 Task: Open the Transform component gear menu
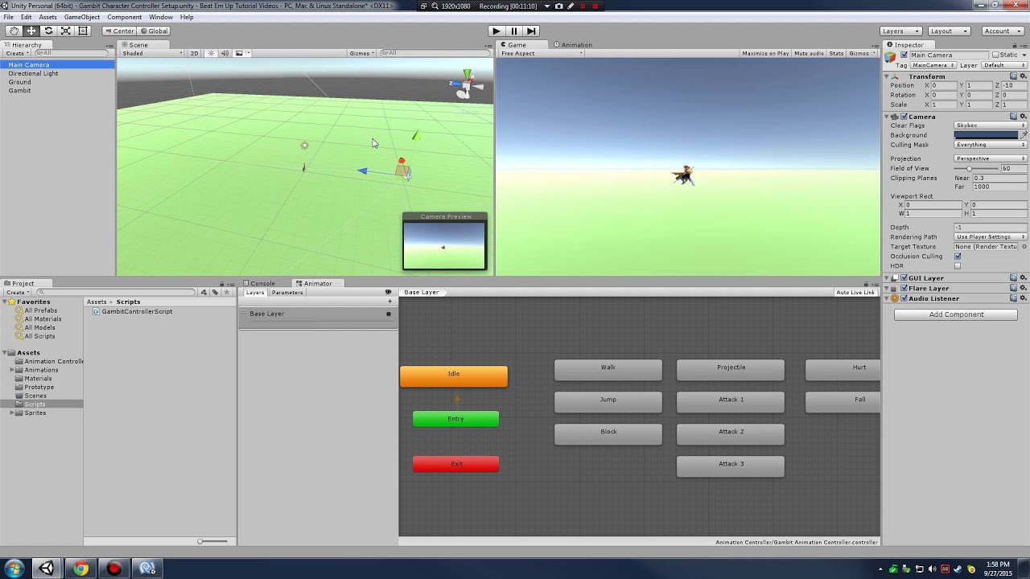[x=1023, y=76]
